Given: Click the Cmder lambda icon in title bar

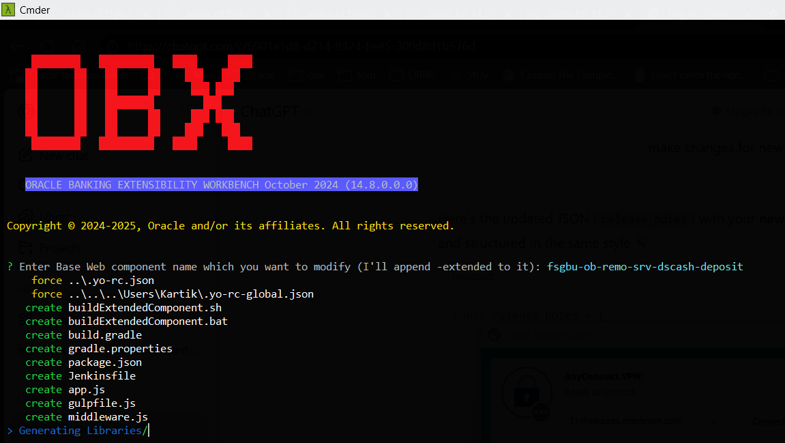Looking at the screenshot, I should pyautogui.click(x=8, y=10).
